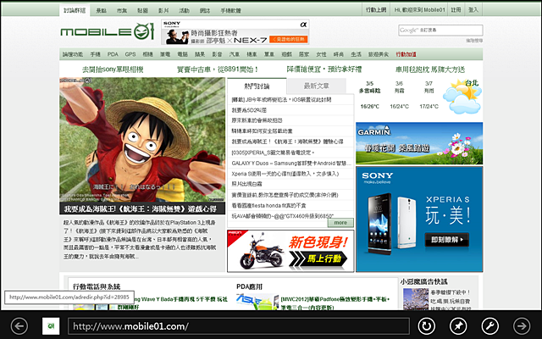Open the 汽車 category in green menu

click(235, 54)
